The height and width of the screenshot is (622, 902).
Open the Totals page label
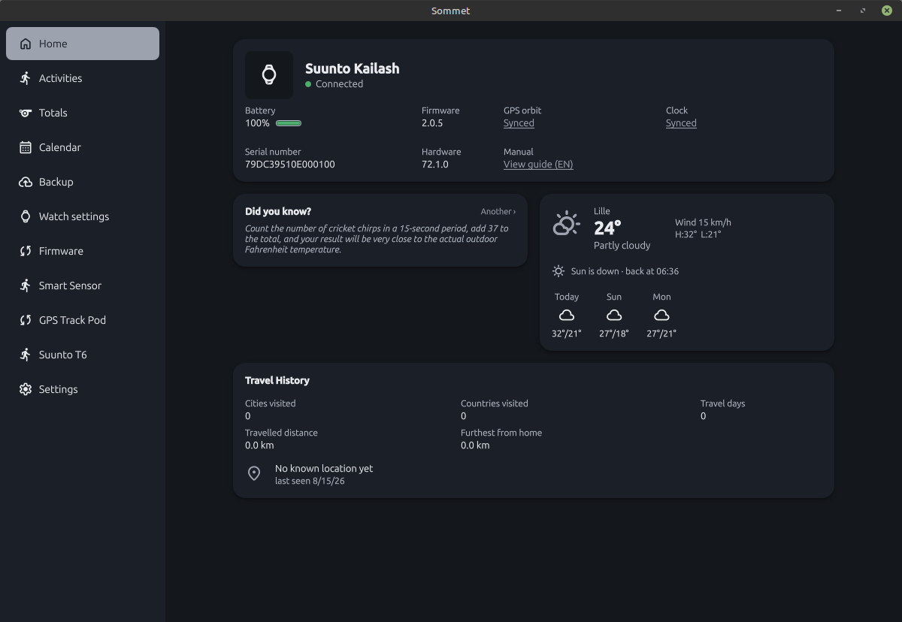tap(53, 113)
